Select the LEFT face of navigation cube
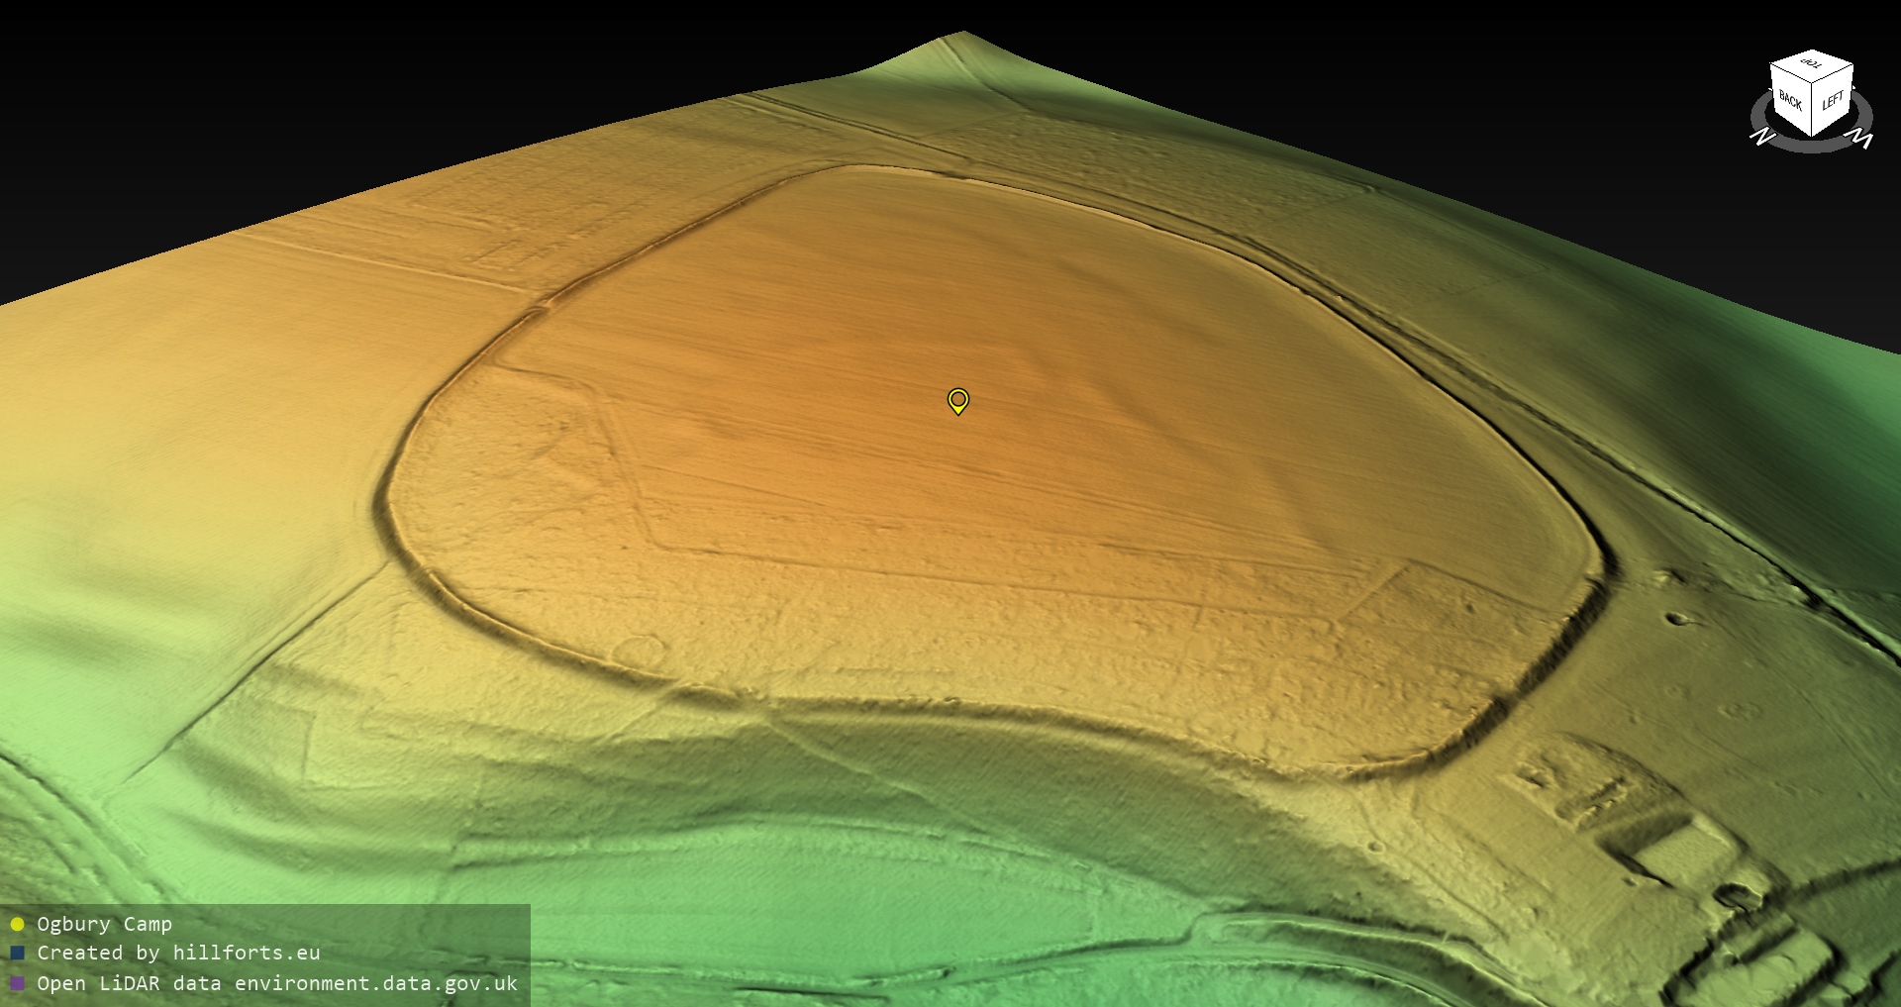 pyautogui.click(x=1833, y=100)
